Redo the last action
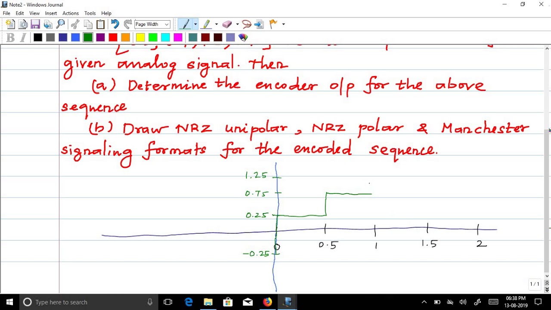This screenshot has height=310, width=551. (x=127, y=24)
